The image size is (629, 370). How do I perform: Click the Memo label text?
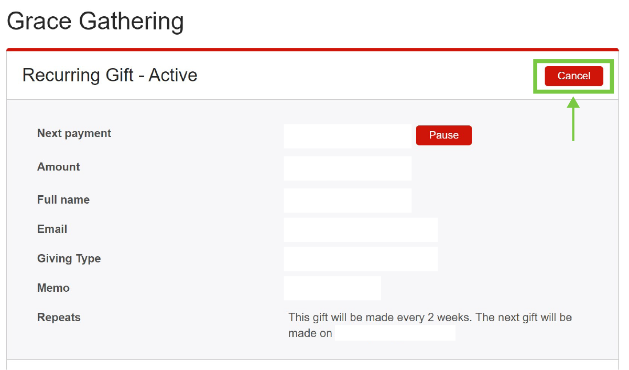pos(53,288)
